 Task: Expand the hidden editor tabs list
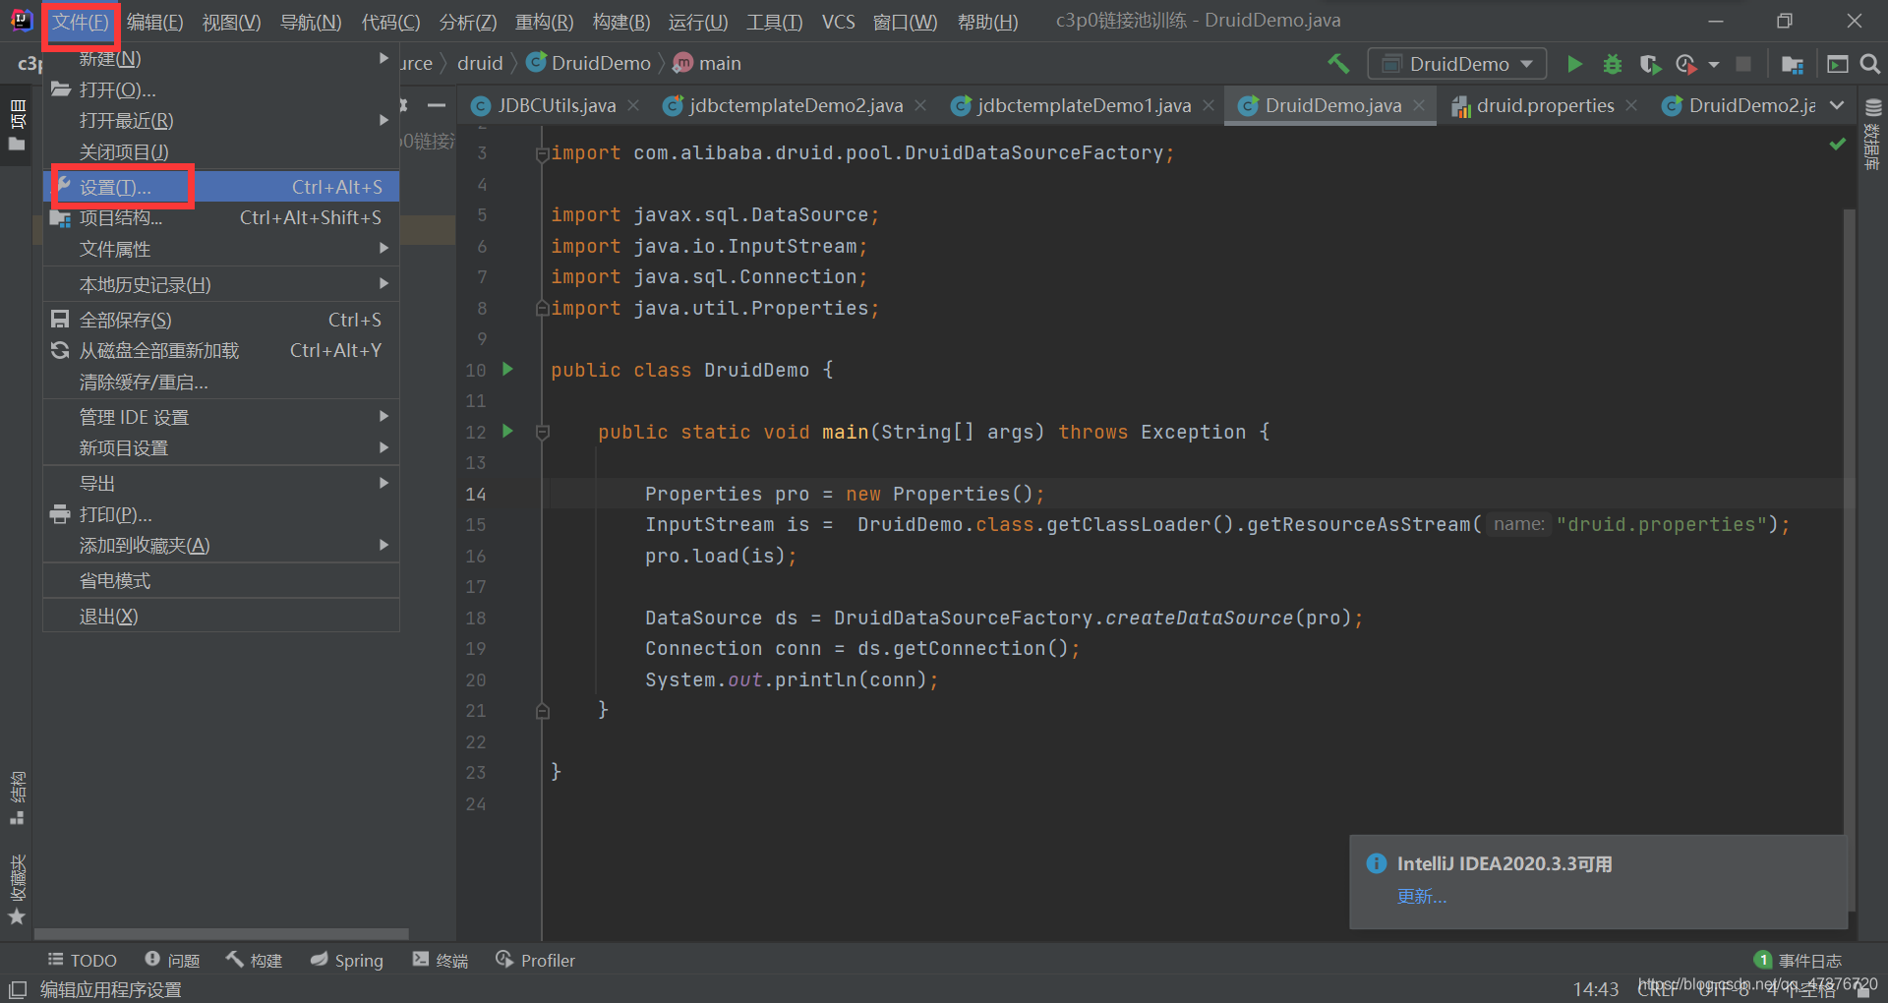click(x=1837, y=105)
